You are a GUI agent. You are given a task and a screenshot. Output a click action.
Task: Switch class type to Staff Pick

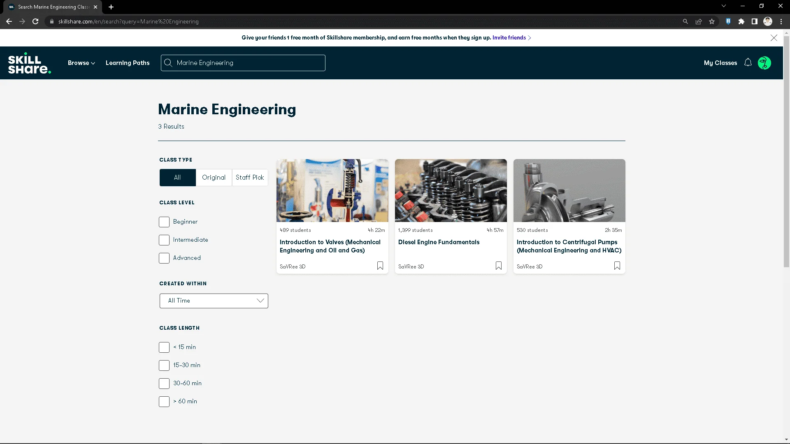(x=250, y=178)
